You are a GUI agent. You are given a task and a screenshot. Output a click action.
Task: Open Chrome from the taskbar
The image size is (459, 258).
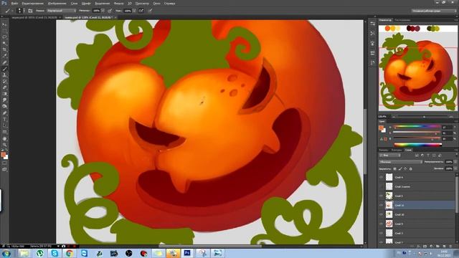coord(70,253)
